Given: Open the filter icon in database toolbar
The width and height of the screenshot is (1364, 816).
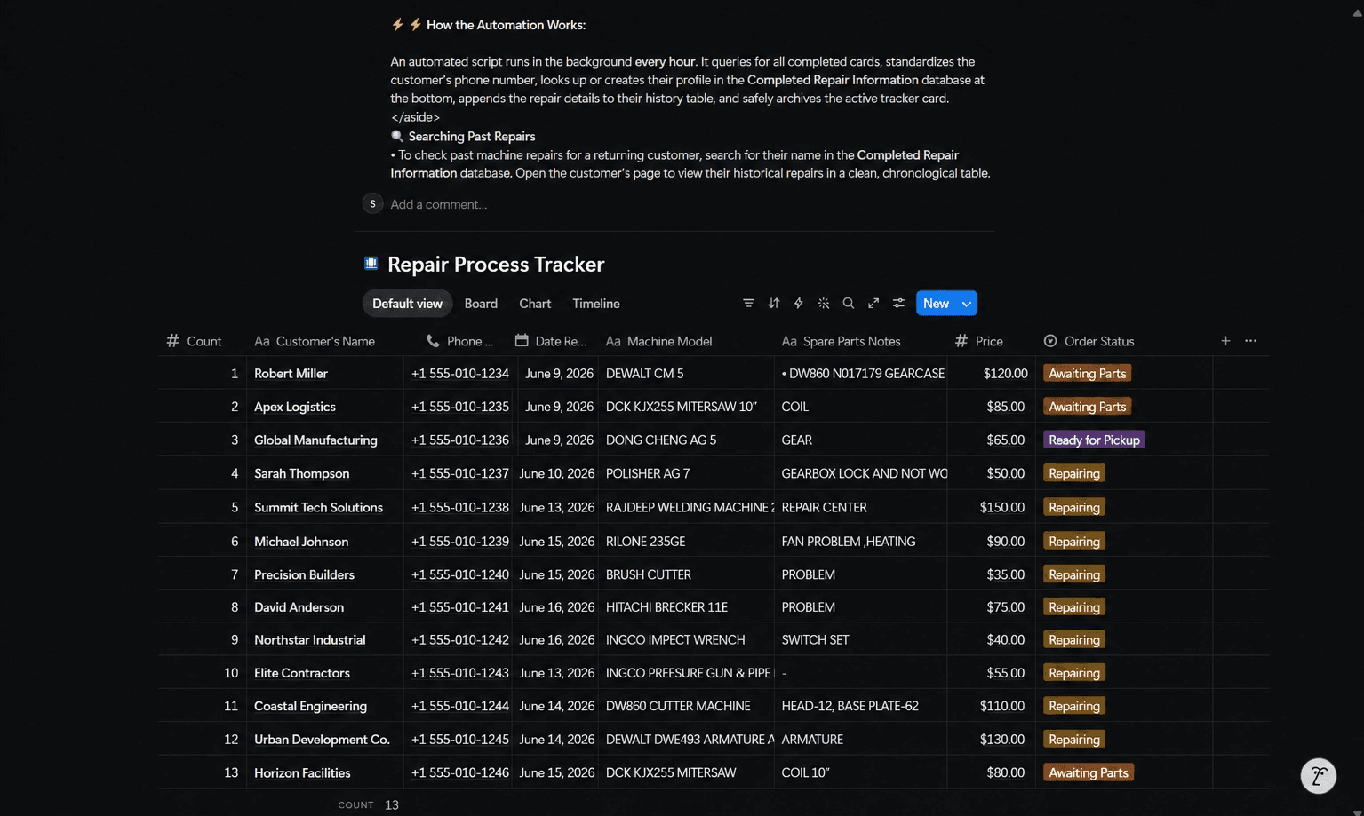Looking at the screenshot, I should (x=748, y=304).
